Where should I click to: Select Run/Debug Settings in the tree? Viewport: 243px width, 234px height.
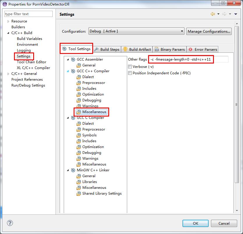point(28,85)
